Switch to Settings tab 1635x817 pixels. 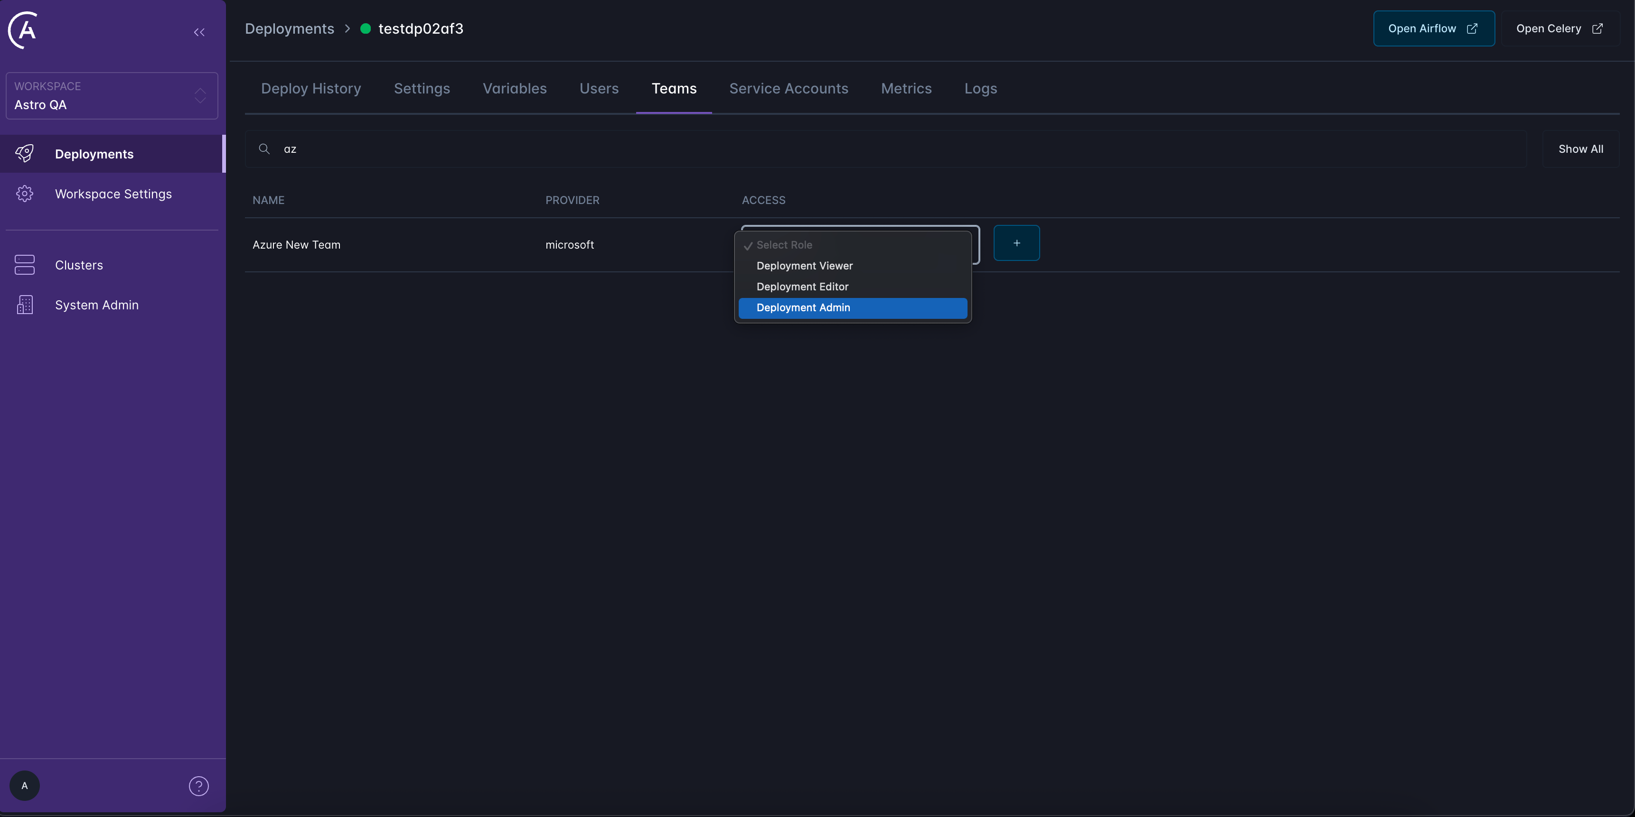tap(422, 89)
